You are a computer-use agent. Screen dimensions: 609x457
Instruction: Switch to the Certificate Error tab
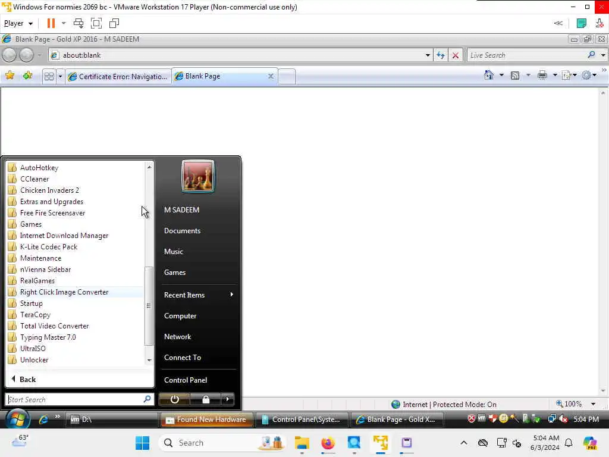(118, 77)
